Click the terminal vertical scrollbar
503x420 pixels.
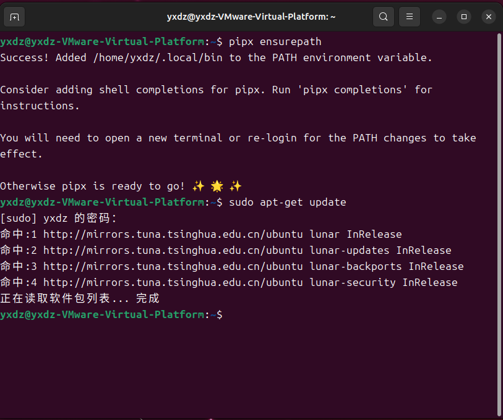(499, 224)
